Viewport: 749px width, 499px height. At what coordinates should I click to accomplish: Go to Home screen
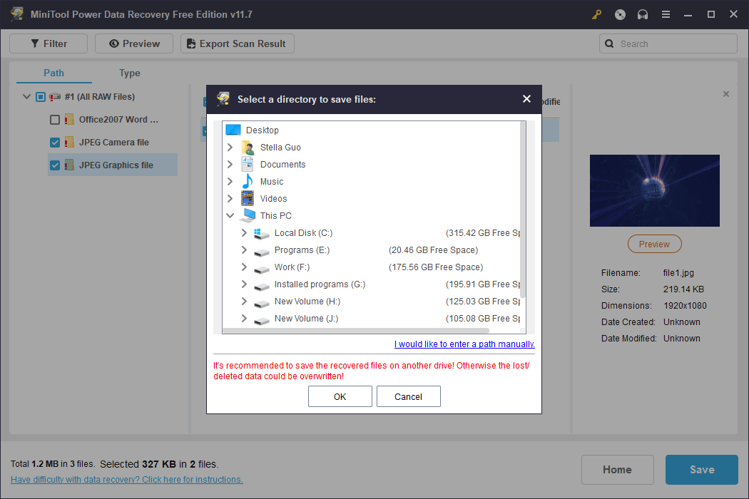pyautogui.click(x=617, y=469)
